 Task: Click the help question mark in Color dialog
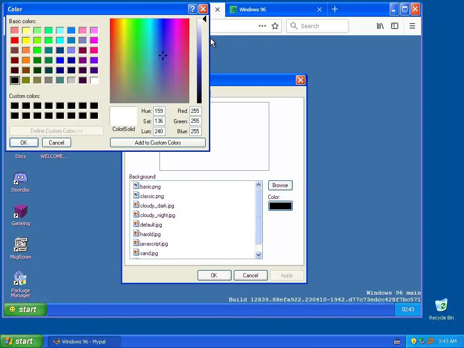(193, 9)
